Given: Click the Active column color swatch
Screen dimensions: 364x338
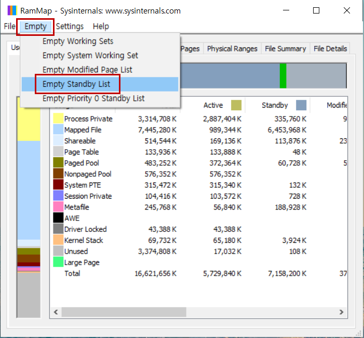Looking at the screenshot, I should pyautogui.click(x=236, y=105).
